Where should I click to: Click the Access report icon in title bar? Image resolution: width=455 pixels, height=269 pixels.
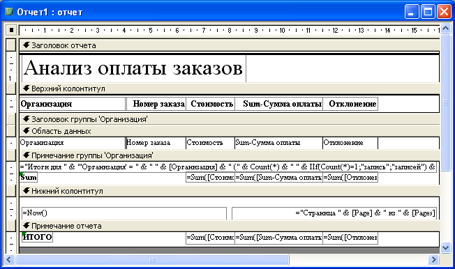(9, 12)
